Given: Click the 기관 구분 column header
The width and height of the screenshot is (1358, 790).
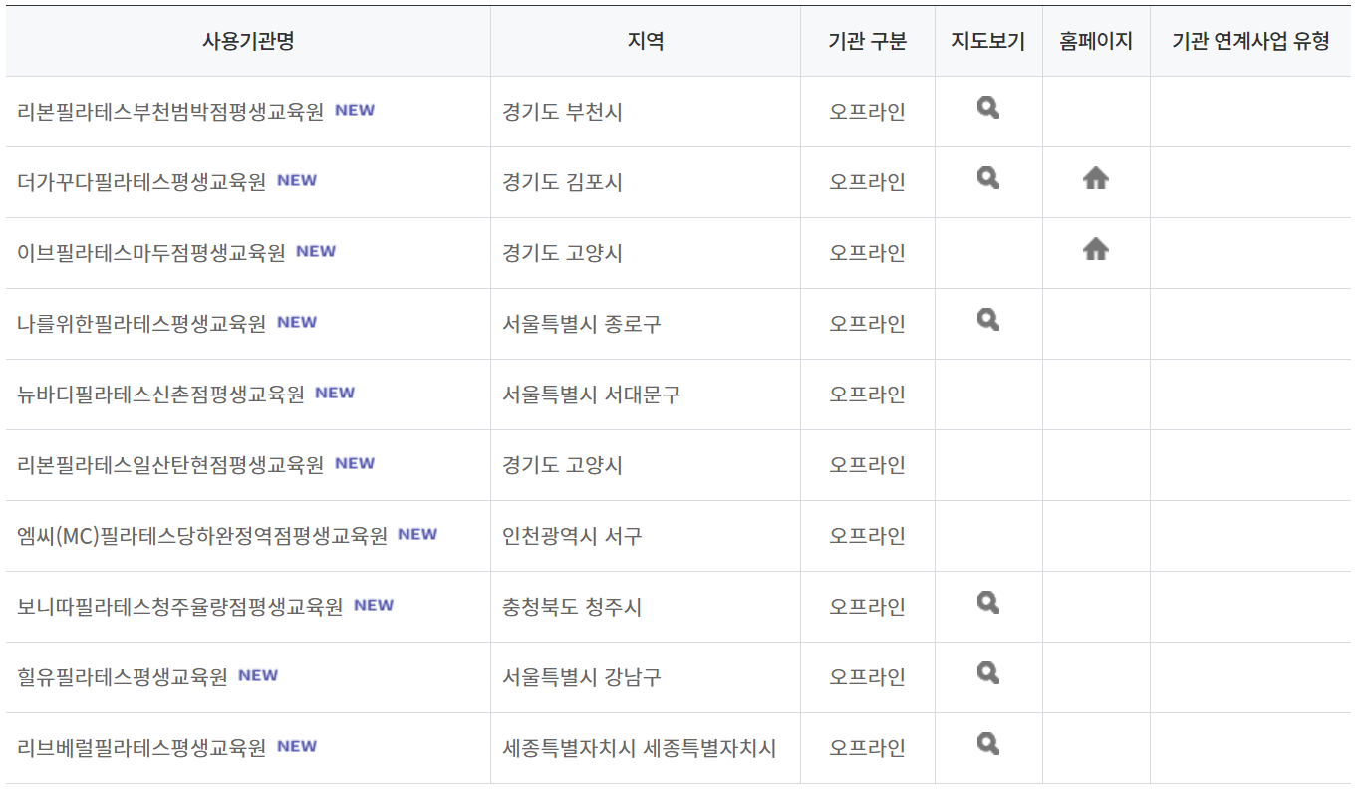Looking at the screenshot, I should coord(867,40).
